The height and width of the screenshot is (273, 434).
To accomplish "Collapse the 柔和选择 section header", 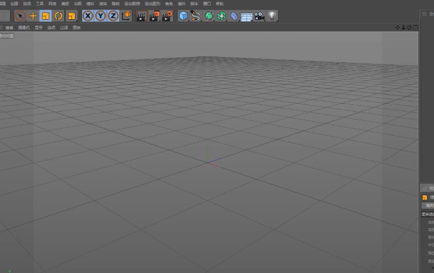I will pyautogui.click(x=427, y=214).
